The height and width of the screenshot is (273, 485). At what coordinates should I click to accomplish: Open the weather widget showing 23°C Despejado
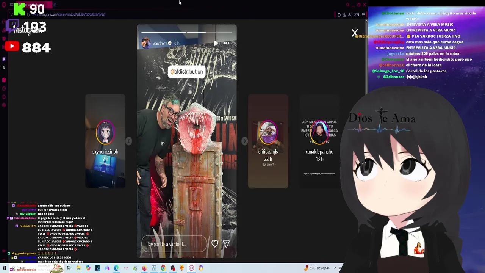317,268
